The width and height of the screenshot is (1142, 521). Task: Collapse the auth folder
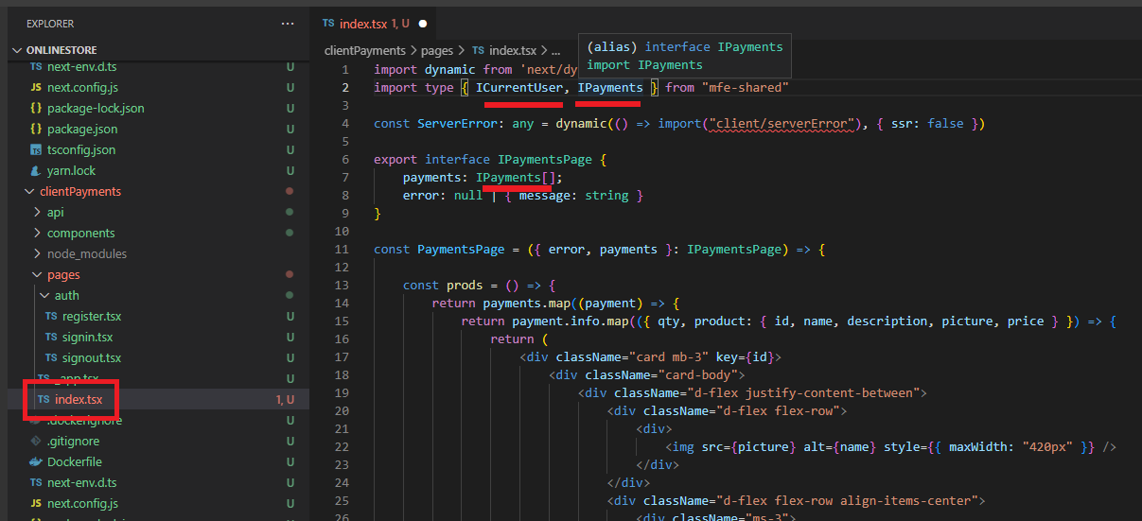pos(44,296)
